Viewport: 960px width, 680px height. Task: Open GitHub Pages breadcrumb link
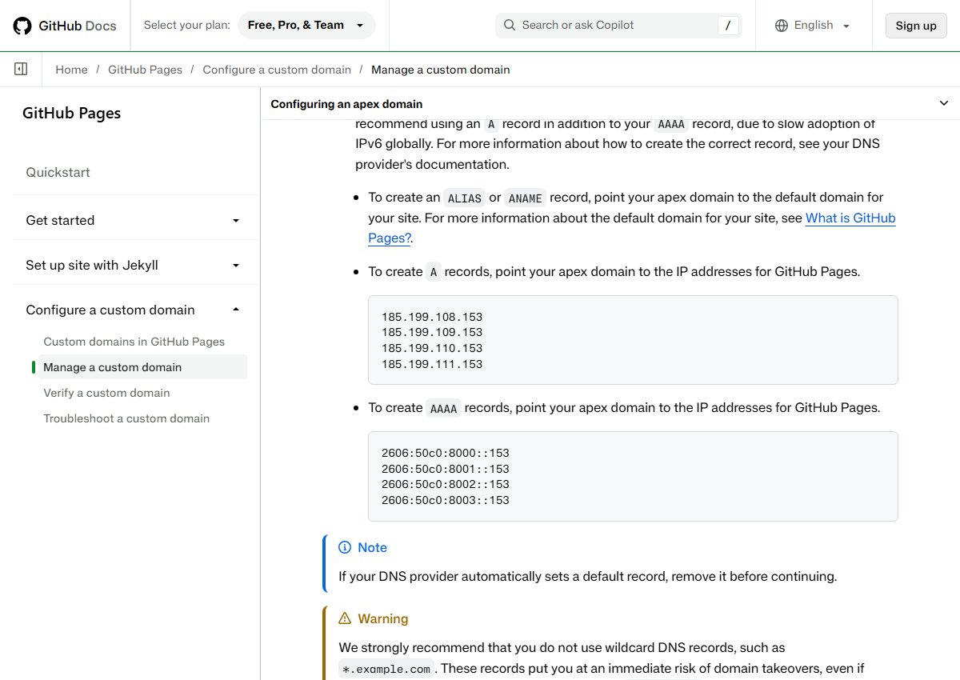pos(145,70)
